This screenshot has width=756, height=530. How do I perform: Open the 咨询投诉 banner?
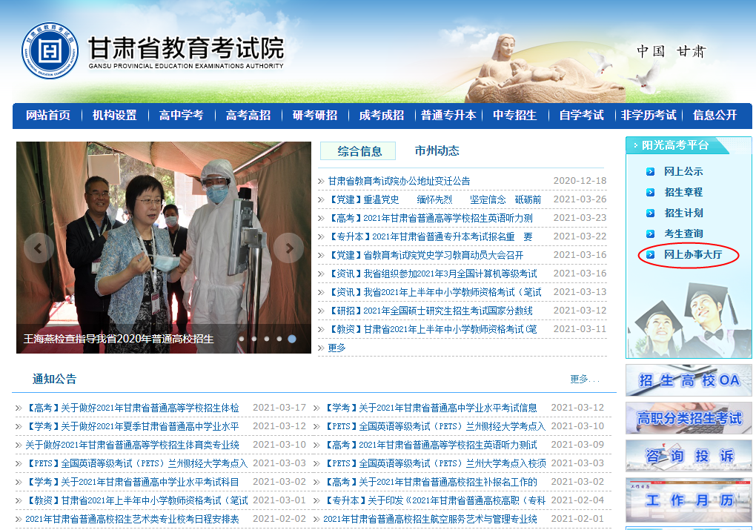(x=689, y=456)
